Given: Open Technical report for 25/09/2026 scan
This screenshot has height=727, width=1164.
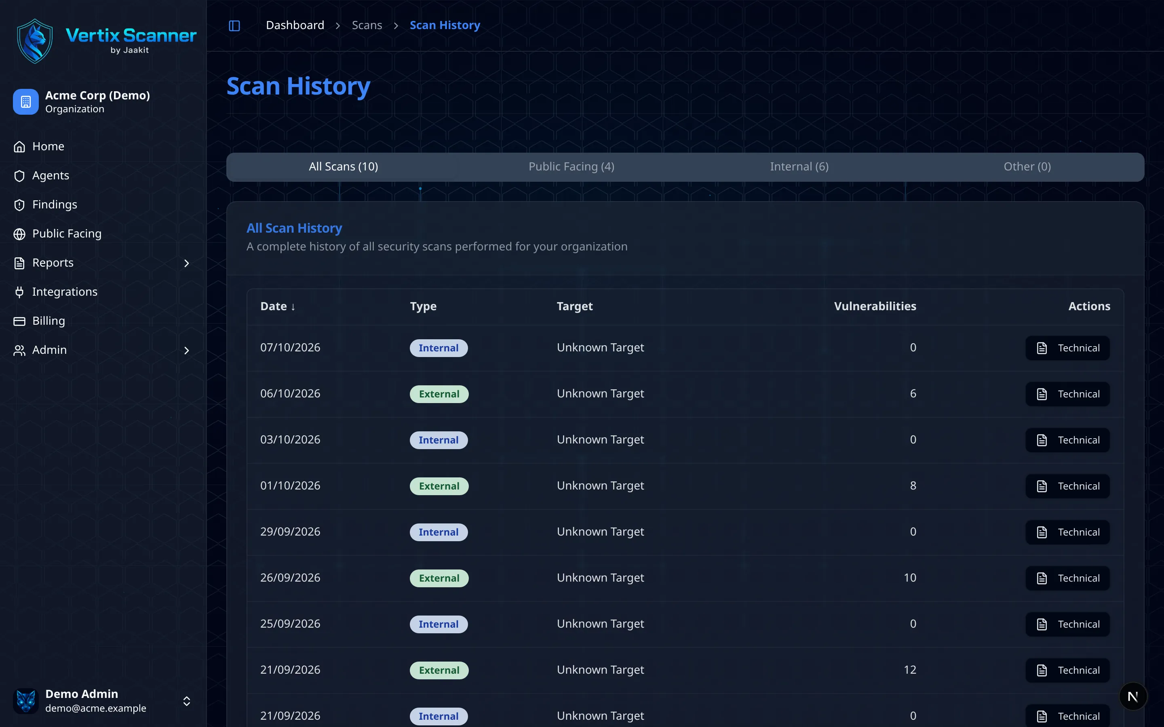Looking at the screenshot, I should point(1067,624).
